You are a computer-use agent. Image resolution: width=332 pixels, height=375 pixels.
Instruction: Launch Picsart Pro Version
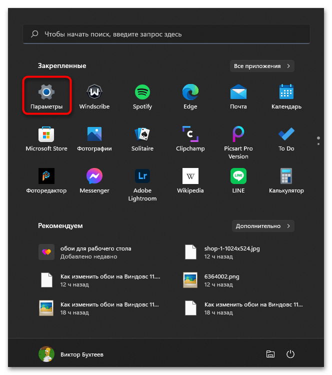(238, 142)
